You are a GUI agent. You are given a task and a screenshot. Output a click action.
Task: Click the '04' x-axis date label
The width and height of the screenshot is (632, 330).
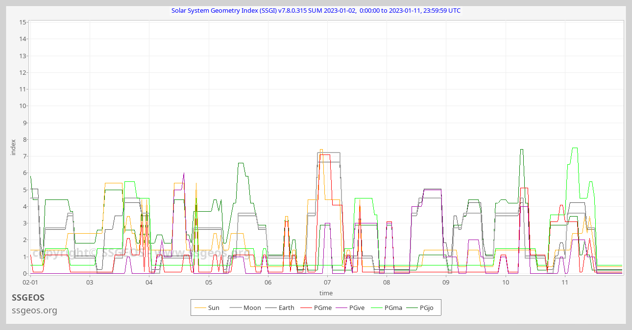(x=149, y=283)
